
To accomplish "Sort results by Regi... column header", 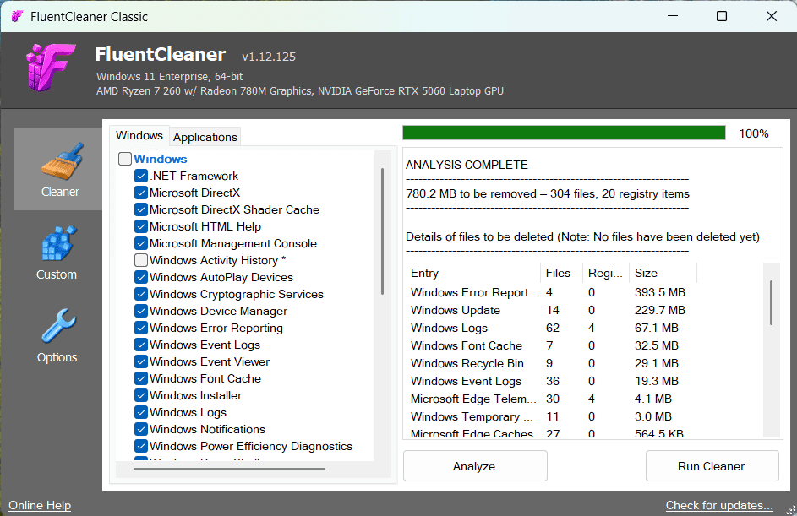I will coord(606,273).
